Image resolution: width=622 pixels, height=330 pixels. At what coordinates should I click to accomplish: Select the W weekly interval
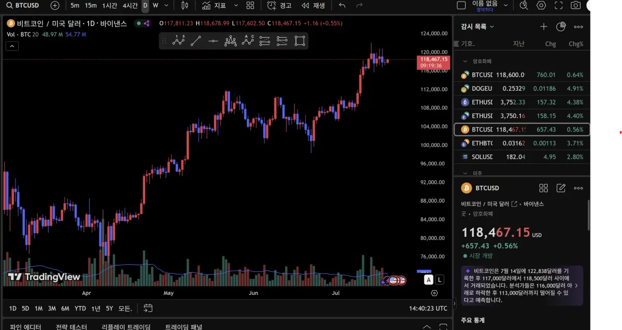coord(155,5)
